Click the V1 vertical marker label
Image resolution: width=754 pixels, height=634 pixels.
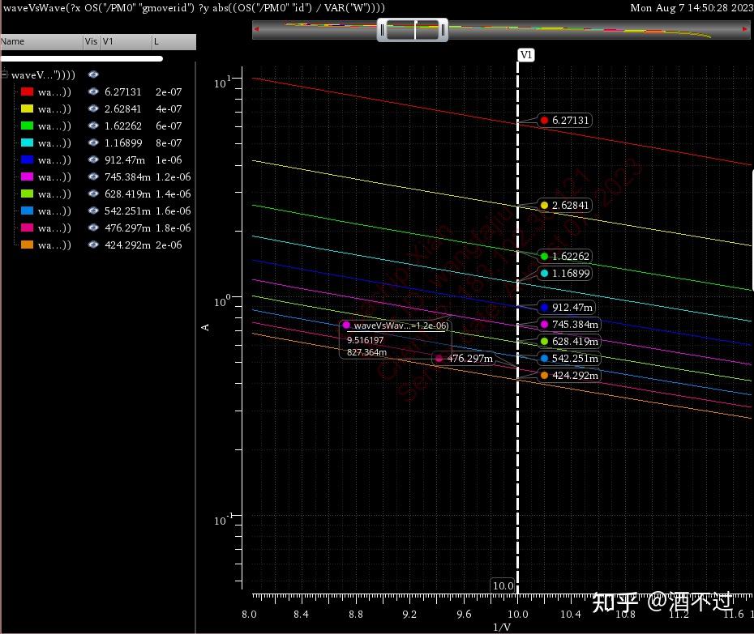point(526,55)
